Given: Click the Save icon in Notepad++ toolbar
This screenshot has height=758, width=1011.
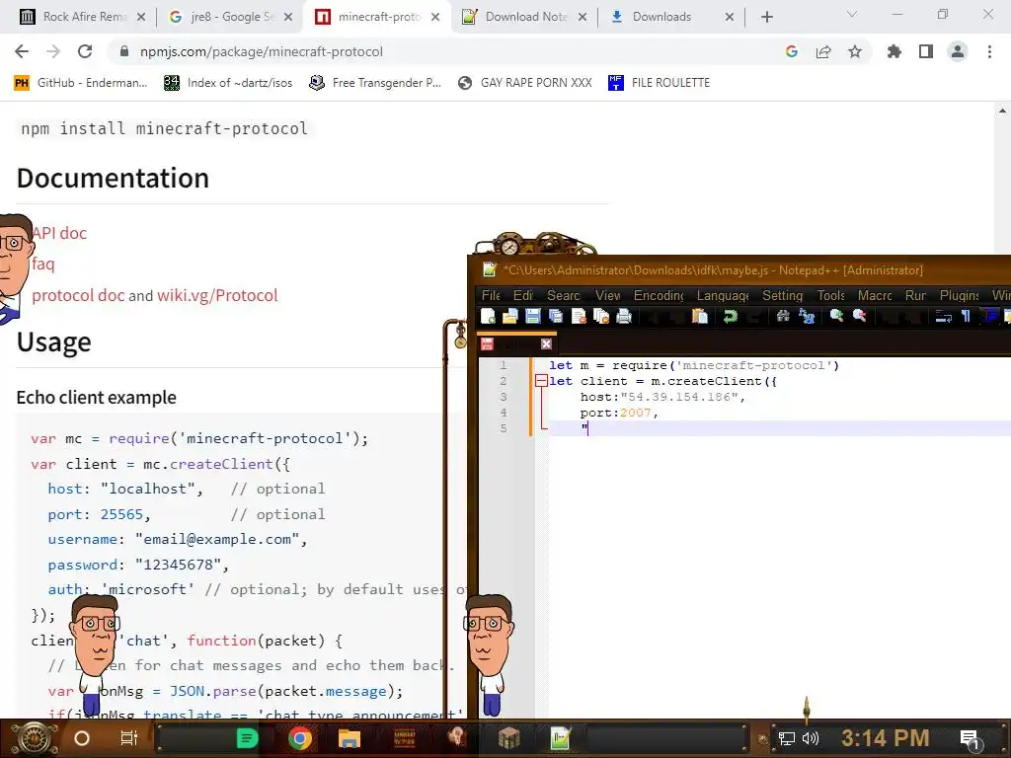Looking at the screenshot, I should tap(532, 316).
